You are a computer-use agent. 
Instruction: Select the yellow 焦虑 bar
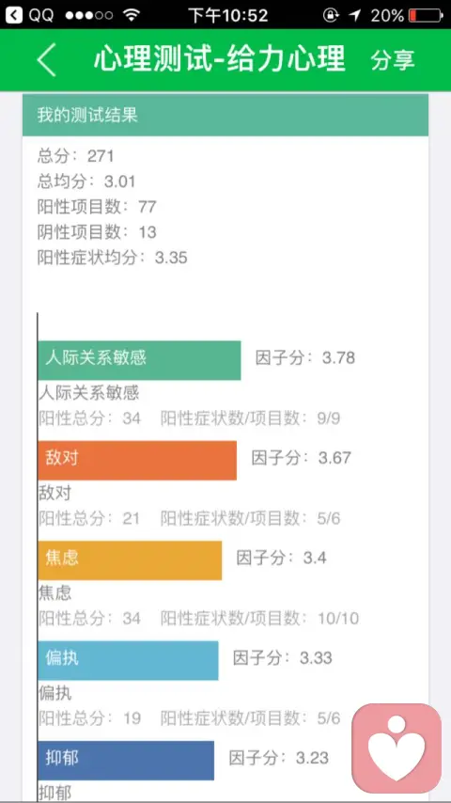[130, 560]
